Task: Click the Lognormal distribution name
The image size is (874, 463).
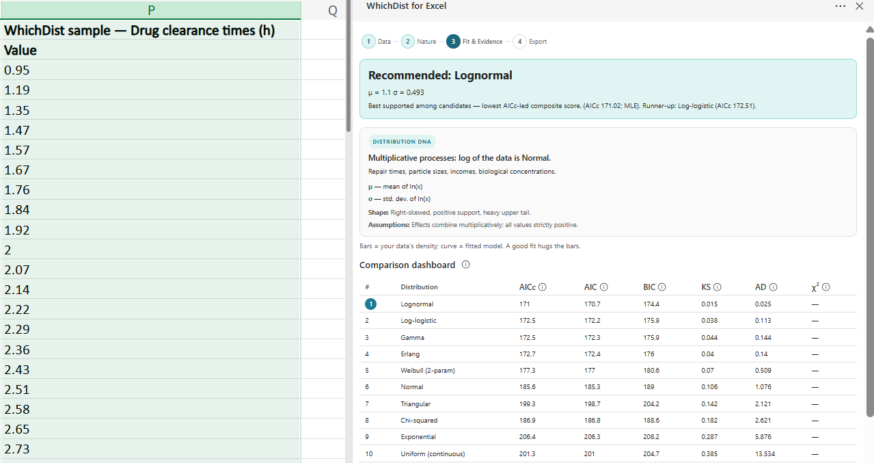Action: pyautogui.click(x=417, y=304)
